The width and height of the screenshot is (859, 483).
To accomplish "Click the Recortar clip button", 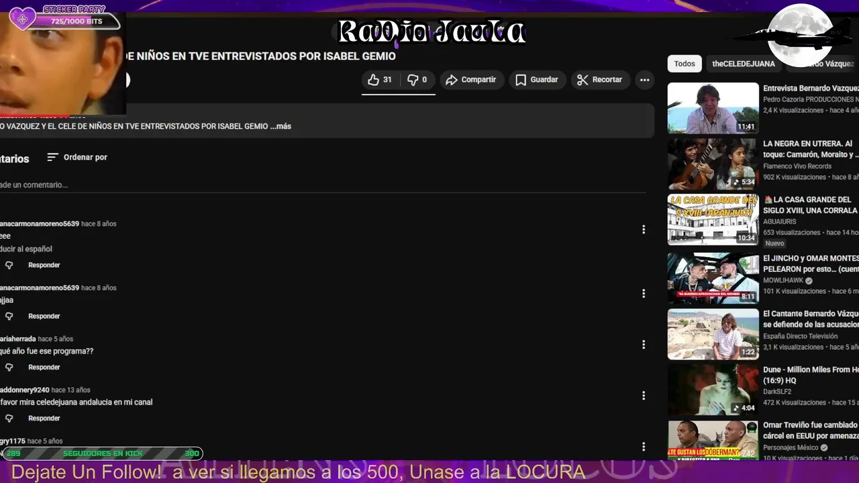I will (600, 80).
